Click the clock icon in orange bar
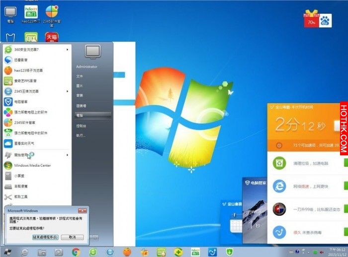348x257 pixels. (279, 145)
